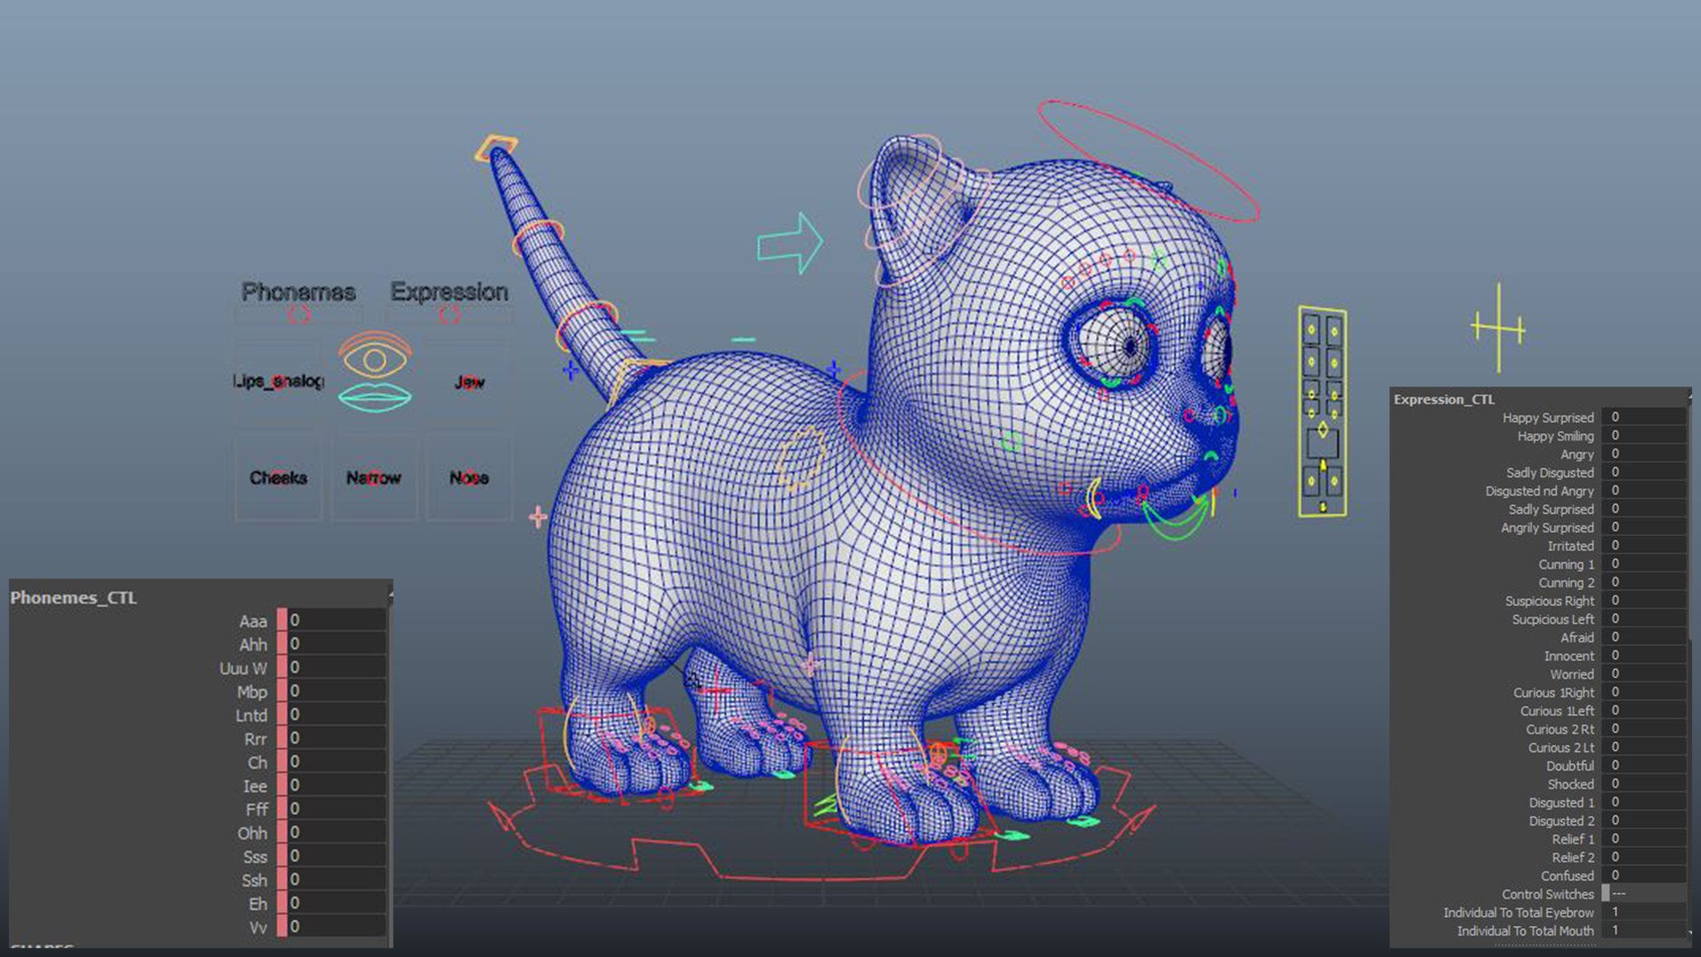Select the Ch attribute label
This screenshot has height=957, width=1701.
pos(257,762)
